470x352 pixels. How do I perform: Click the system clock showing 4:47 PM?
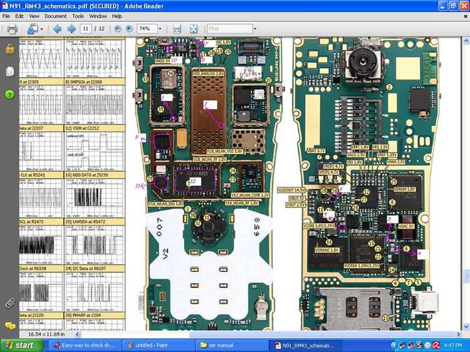(x=453, y=345)
